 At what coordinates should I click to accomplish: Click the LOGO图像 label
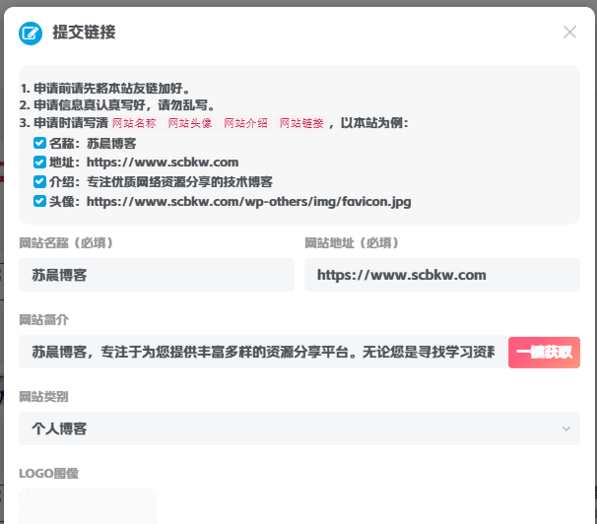tap(48, 474)
